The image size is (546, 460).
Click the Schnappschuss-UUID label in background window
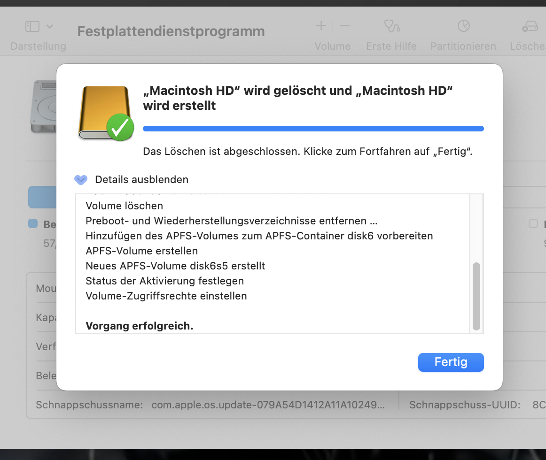[x=465, y=405]
